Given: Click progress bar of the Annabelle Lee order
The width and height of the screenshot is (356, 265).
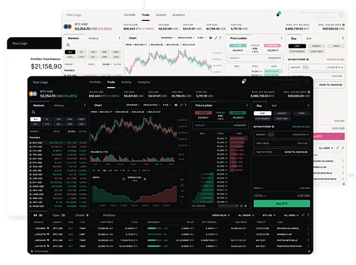Looking at the screenshot, I should [154, 234].
